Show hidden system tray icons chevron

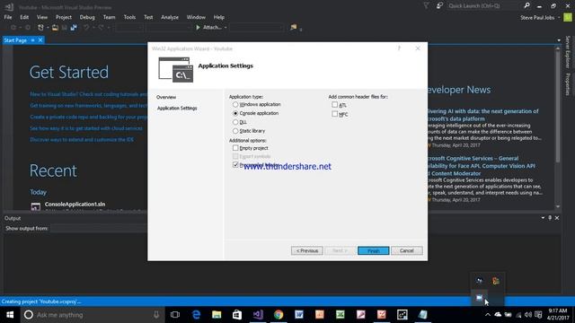[487, 315]
